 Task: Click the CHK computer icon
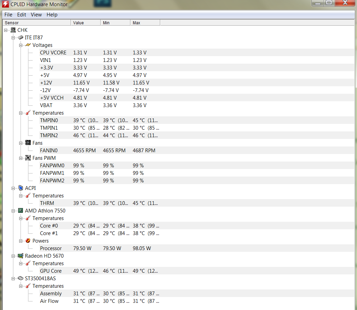click(13, 30)
